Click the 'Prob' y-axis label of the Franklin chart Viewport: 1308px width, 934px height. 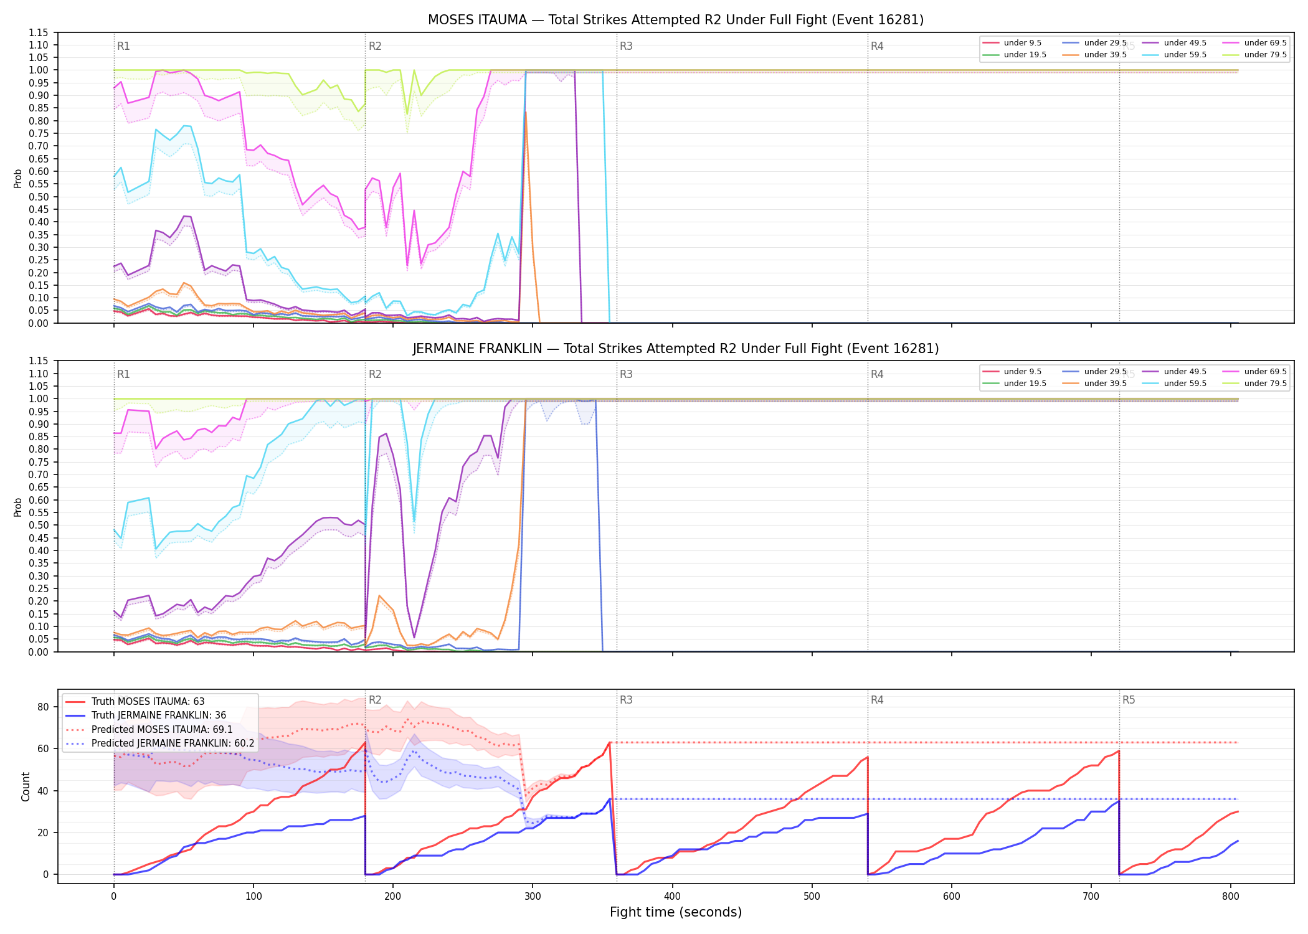pyautogui.click(x=17, y=507)
